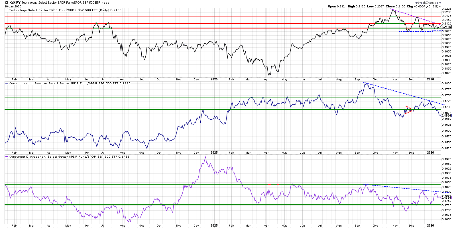
Task: Click the 0.2000 y-axis label
Action: click(446, 43)
